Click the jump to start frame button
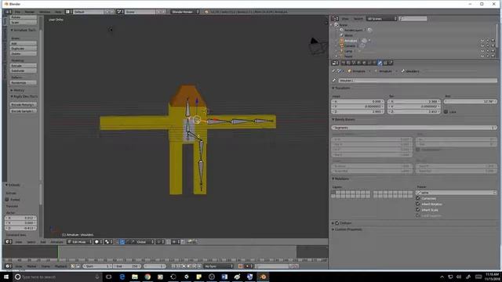Image resolution: width=502 pixels, height=282 pixels. pos(173,266)
